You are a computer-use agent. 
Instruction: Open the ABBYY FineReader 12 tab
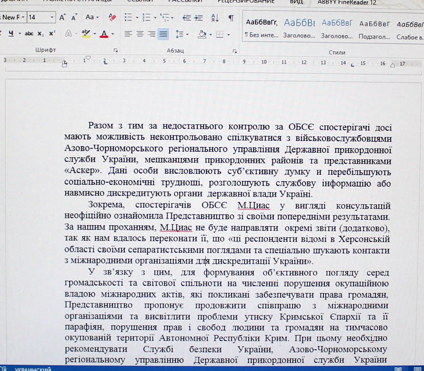(x=346, y=2)
